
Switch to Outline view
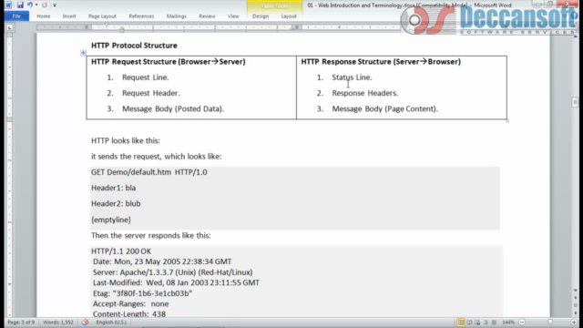(486, 322)
